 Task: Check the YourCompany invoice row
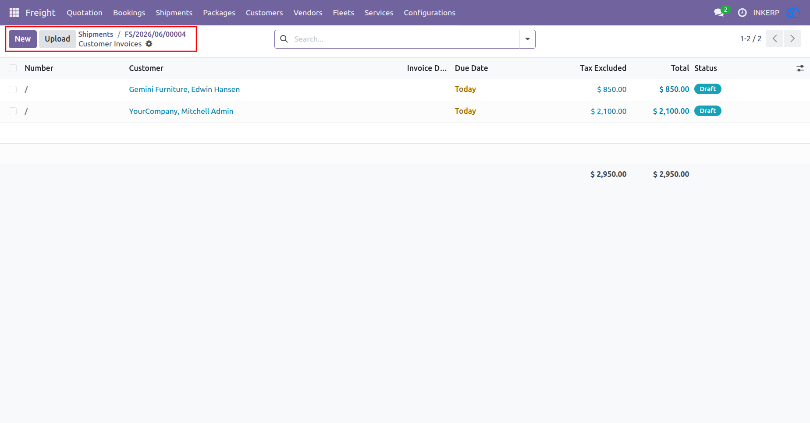(13, 111)
